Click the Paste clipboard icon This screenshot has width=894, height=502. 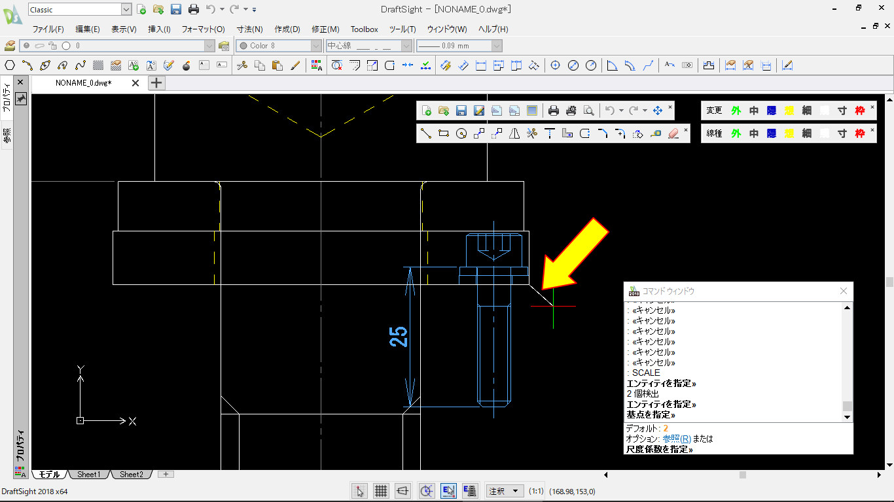coord(277,65)
